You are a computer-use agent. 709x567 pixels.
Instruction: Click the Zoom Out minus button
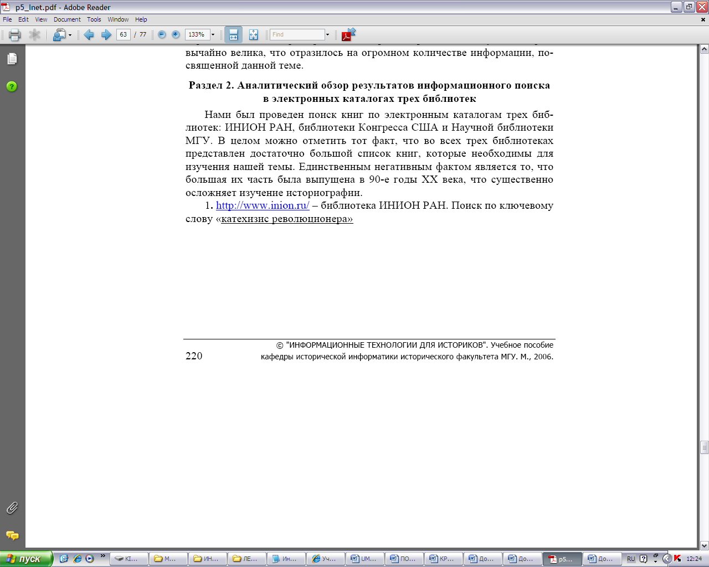(162, 34)
